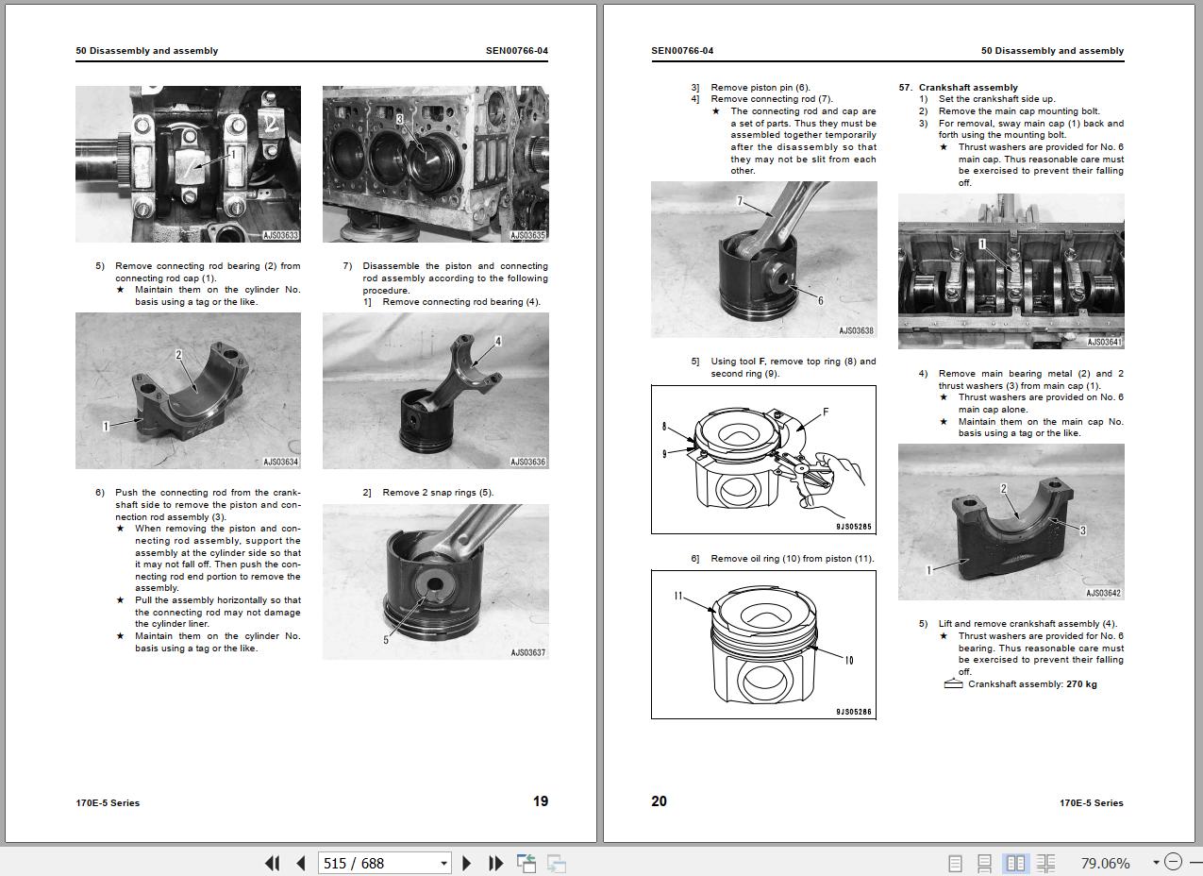Click the previous view navigation icon

[x=526, y=863]
